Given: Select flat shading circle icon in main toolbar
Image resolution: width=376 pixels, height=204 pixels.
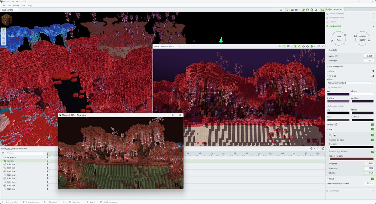Looking at the screenshot, I should pos(307,10).
